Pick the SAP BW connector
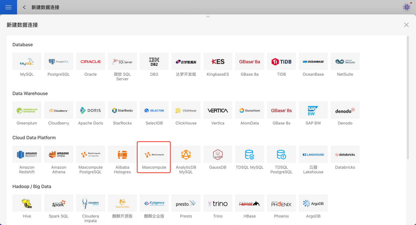 tap(313, 110)
